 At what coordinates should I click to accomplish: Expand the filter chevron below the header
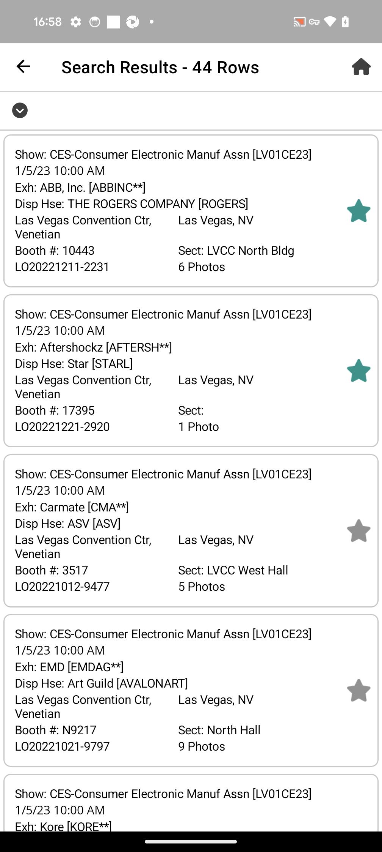[x=20, y=110]
